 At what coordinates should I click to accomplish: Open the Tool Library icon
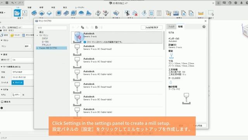coord(169,13)
